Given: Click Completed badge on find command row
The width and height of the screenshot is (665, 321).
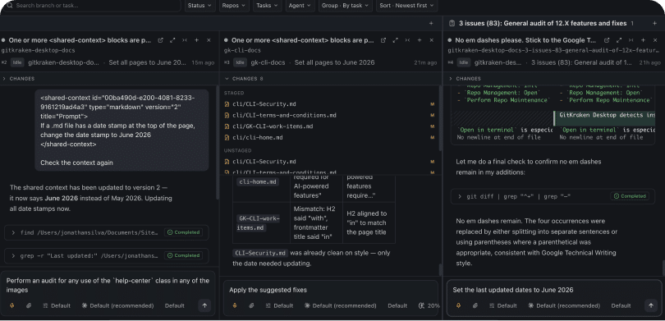Looking at the screenshot, I should coord(183,232).
